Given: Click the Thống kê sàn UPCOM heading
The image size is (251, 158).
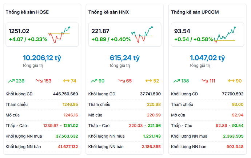Looking at the screenshot, I should pyautogui.click(x=195, y=12).
